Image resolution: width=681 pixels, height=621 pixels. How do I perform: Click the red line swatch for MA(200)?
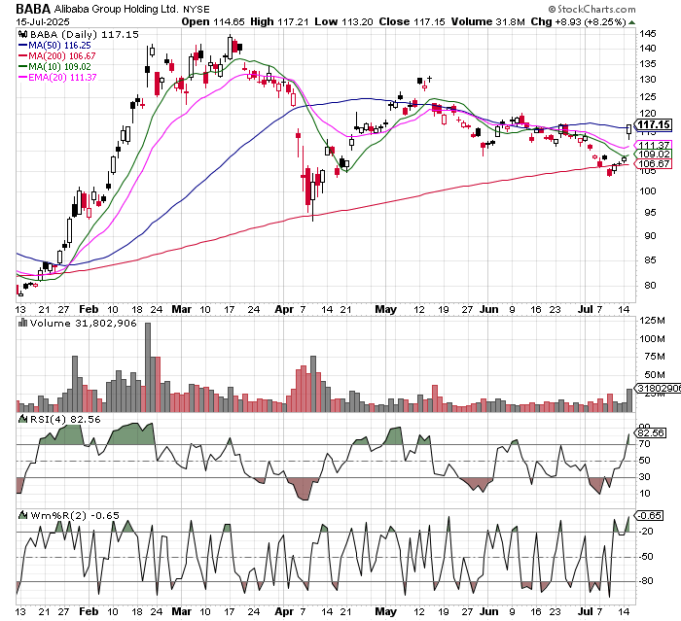[x=22, y=56]
